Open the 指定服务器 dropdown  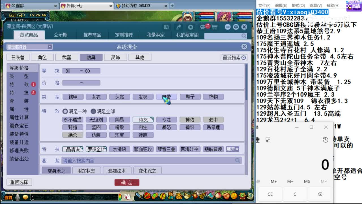[x=30, y=47]
